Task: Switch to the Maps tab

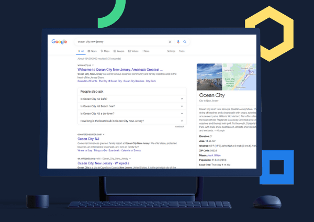Action: (105, 51)
